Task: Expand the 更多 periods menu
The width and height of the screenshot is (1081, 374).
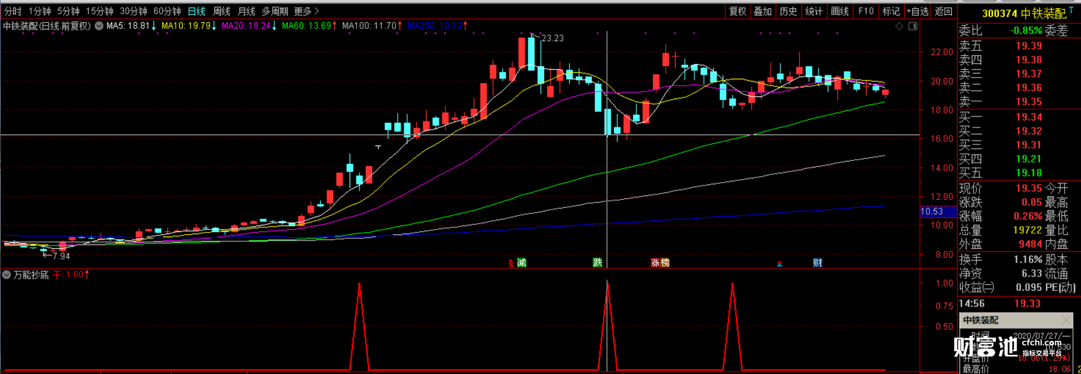Action: 307,11
